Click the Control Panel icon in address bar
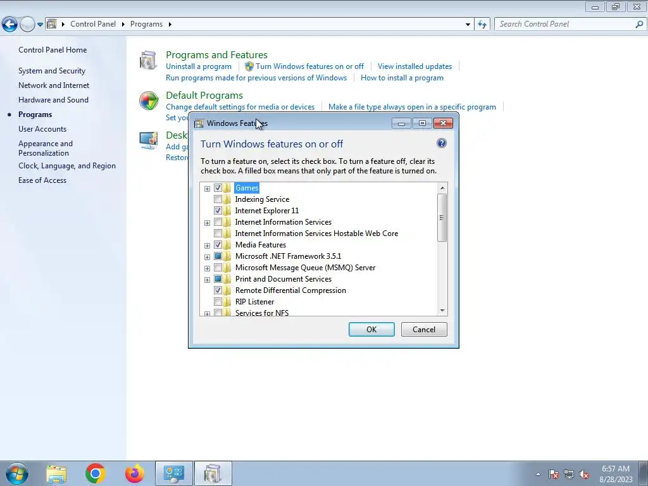Image resolution: width=648 pixels, height=486 pixels. click(x=52, y=24)
